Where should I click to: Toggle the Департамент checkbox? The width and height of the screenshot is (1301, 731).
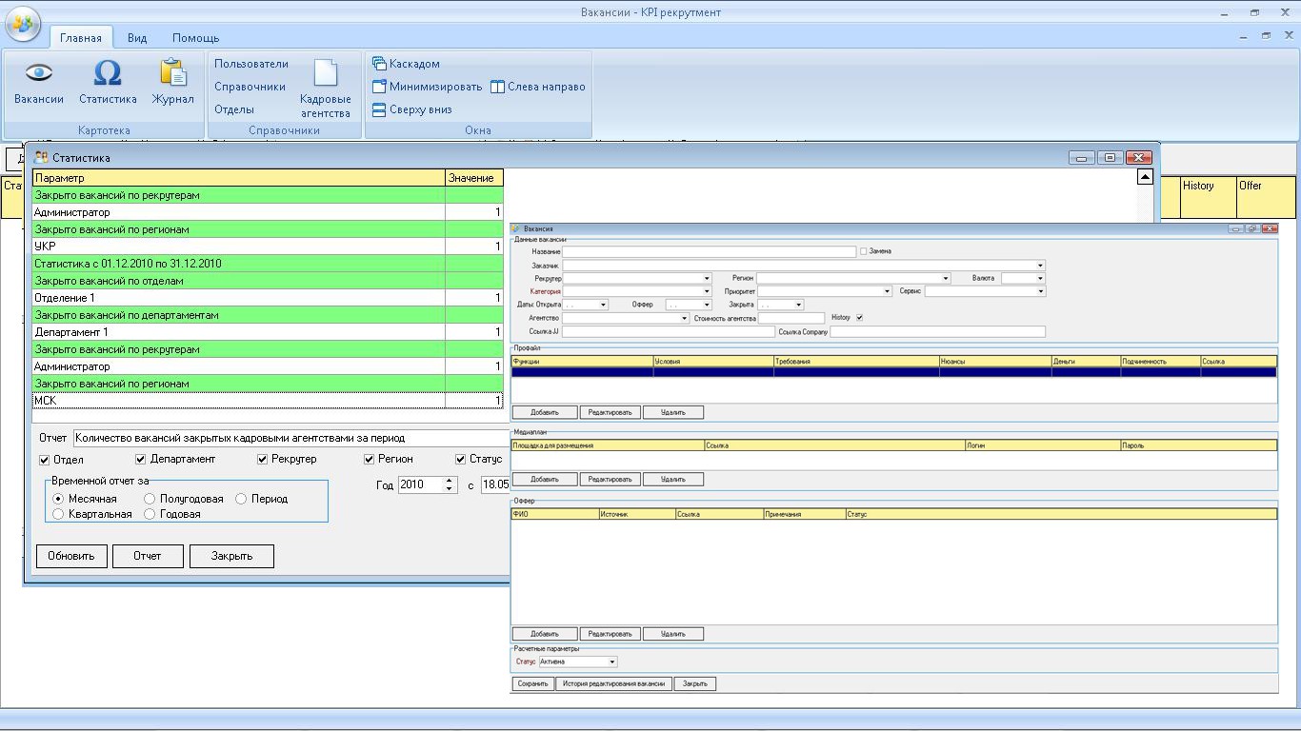tap(140, 459)
